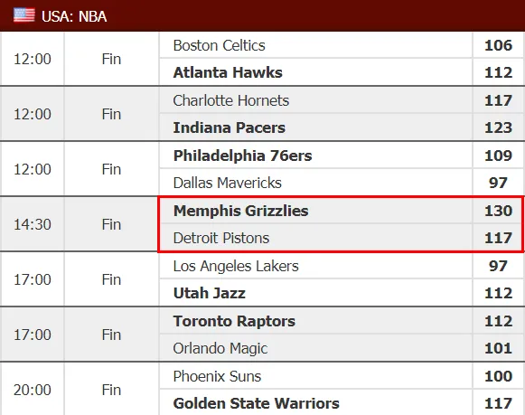Select the Utah Jazz team name

click(x=210, y=293)
